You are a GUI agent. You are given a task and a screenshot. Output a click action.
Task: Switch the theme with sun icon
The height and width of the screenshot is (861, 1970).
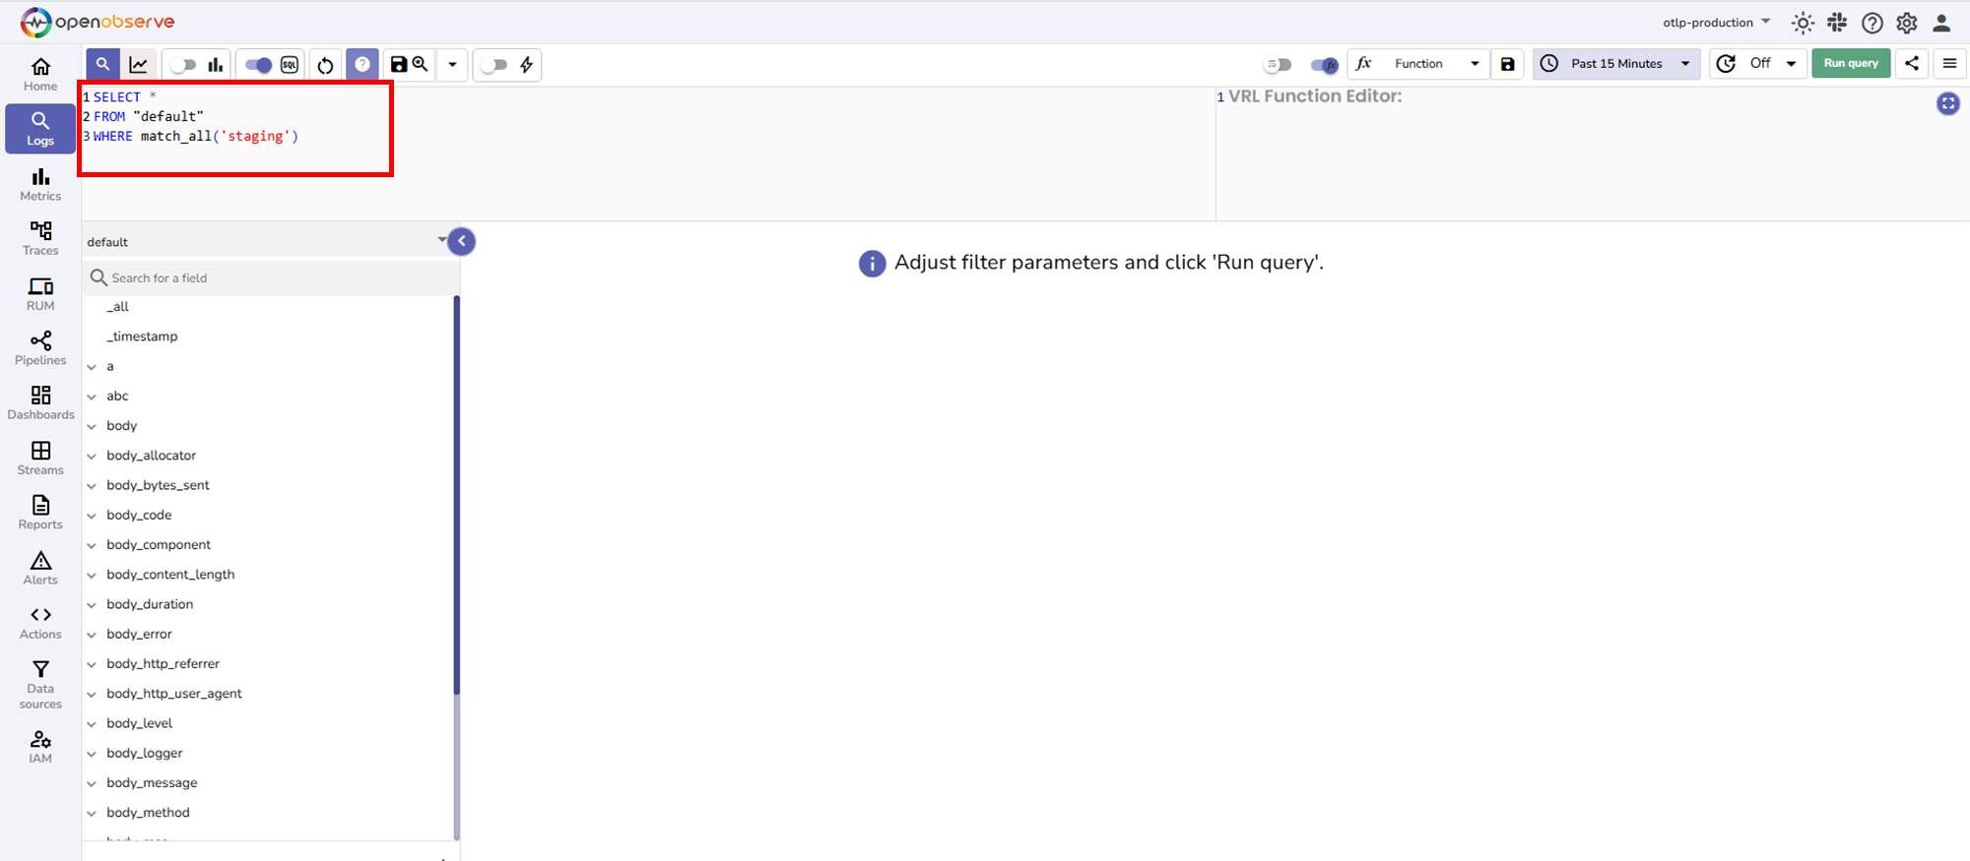coord(1803,23)
